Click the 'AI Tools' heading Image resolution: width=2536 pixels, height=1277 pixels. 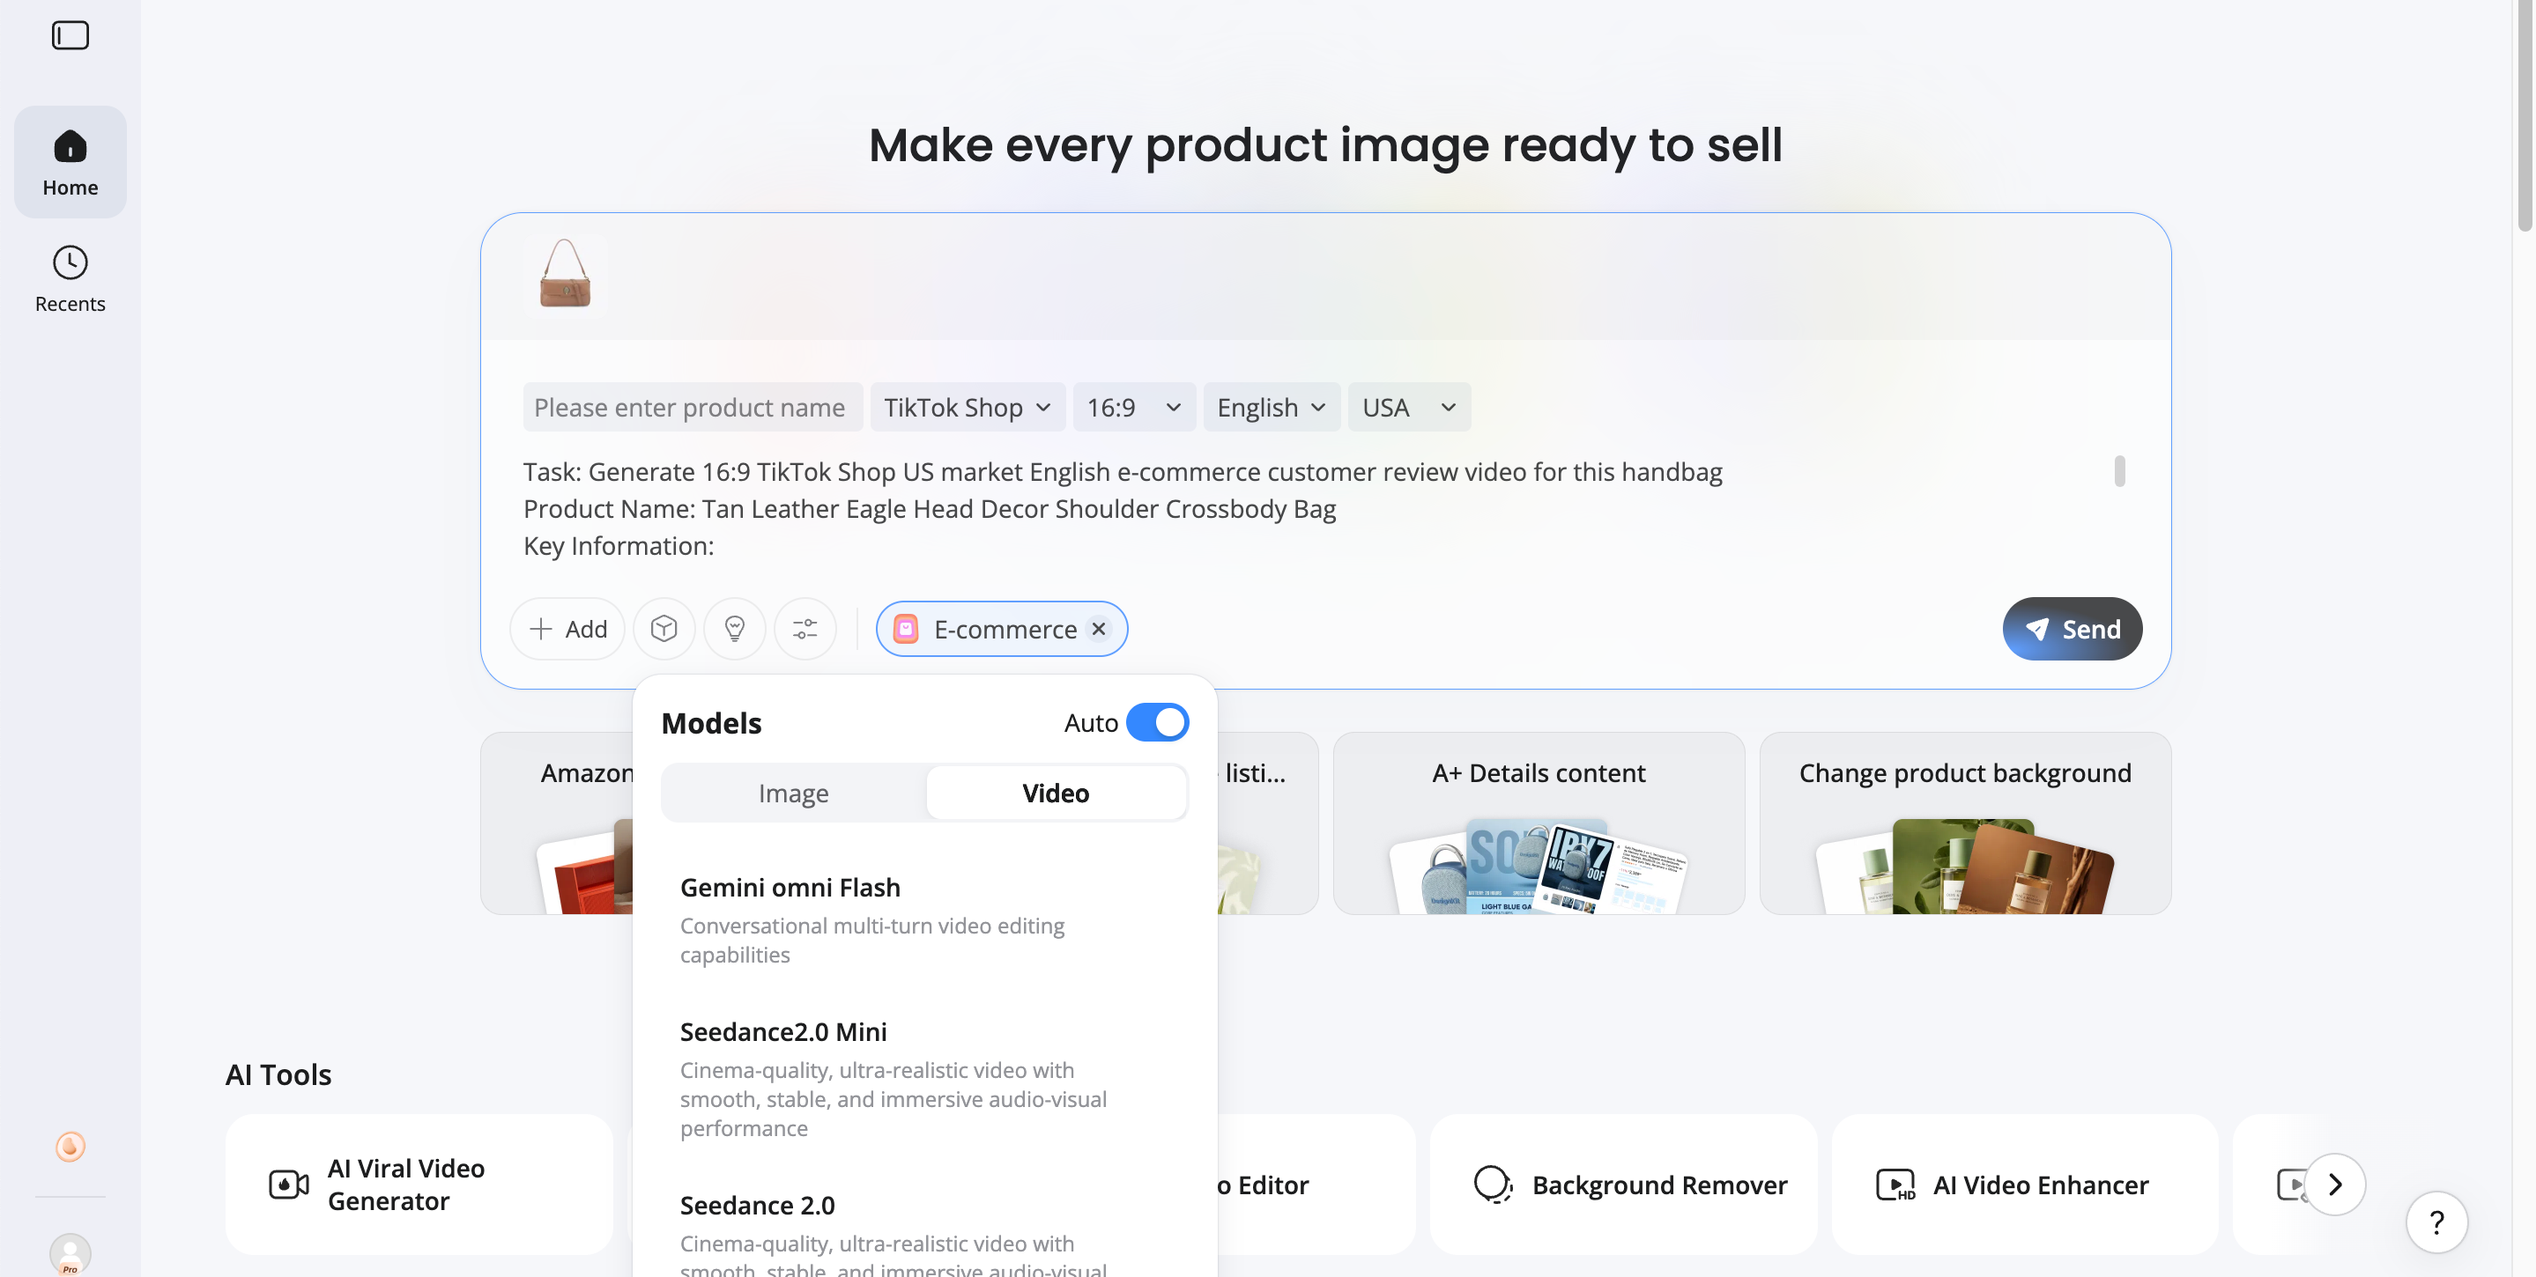click(278, 1074)
